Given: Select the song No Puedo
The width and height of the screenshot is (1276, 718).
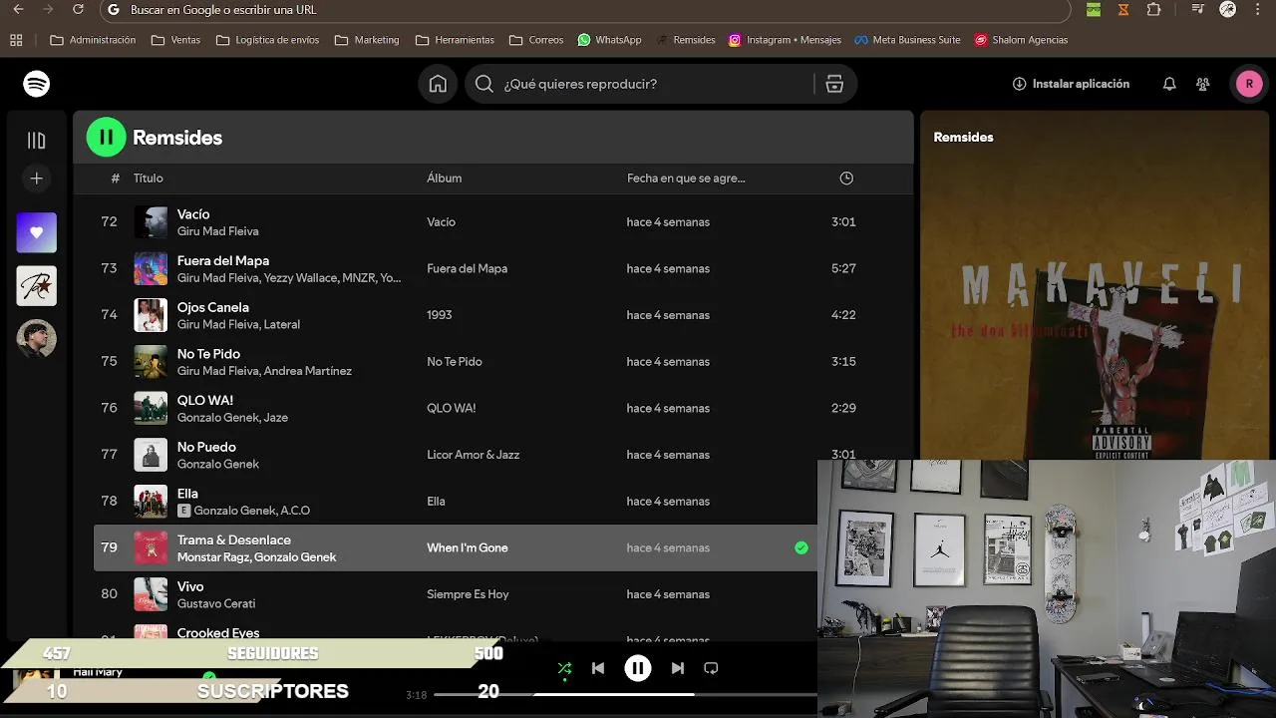Looking at the screenshot, I should click(x=206, y=447).
